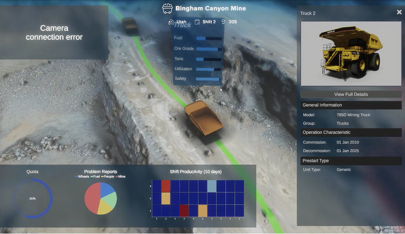The height and width of the screenshot is (234, 405).
Task: Click the Utilization bar
Action: coord(209,69)
